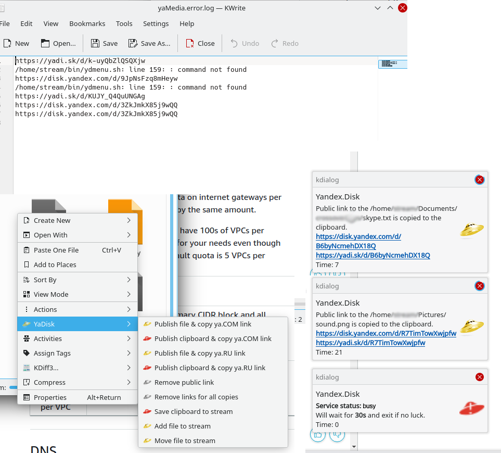The height and width of the screenshot is (453, 501).
Task: Expand the Open With submenu arrow
Action: click(x=129, y=235)
